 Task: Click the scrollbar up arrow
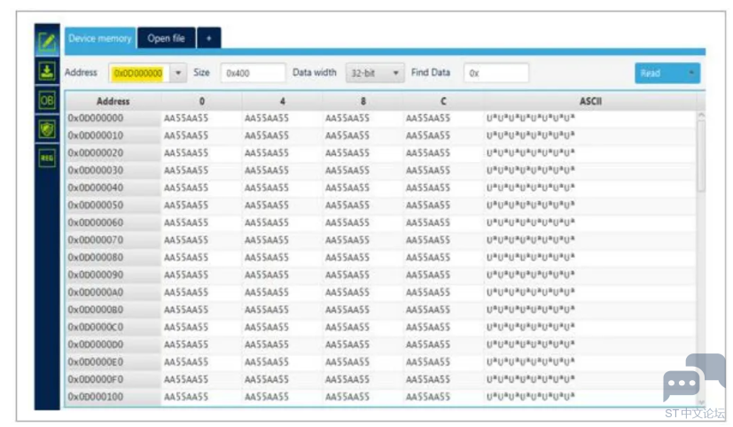click(701, 116)
